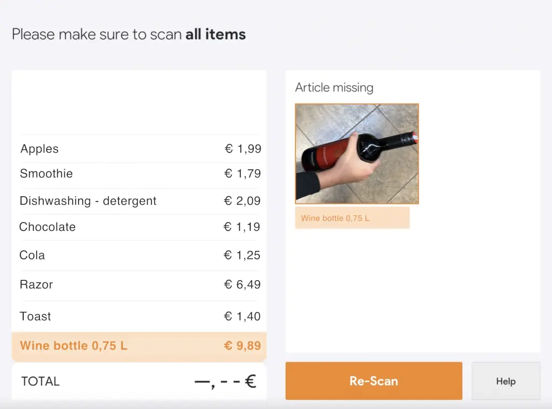Click the Toast price € 1,40

point(242,316)
